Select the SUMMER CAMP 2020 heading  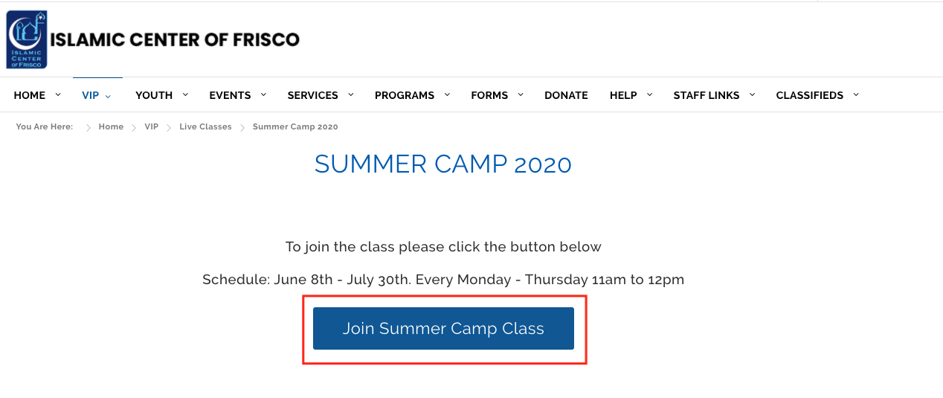(443, 164)
